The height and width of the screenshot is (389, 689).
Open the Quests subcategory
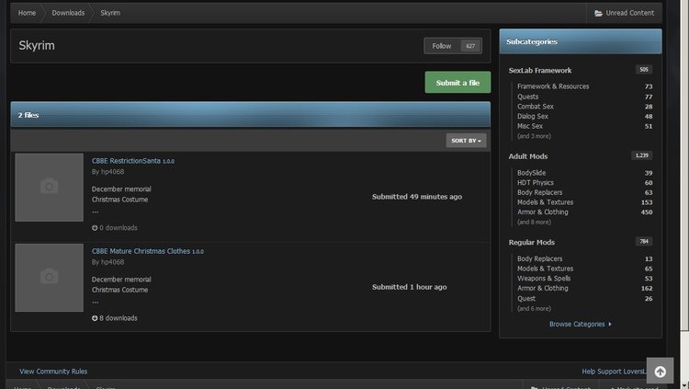coord(527,97)
